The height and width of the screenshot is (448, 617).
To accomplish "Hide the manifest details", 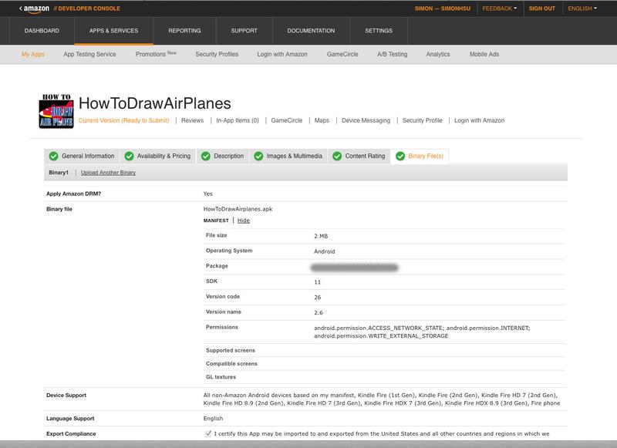I will (243, 221).
